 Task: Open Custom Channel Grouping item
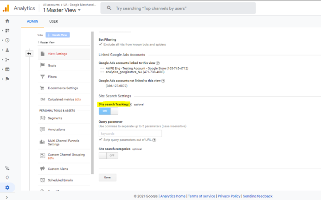[64, 156]
